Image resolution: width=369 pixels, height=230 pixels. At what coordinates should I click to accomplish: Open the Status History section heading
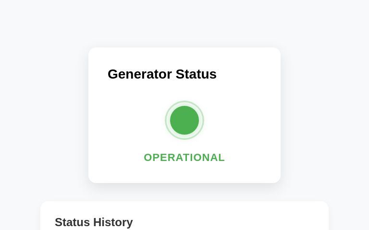[x=94, y=222]
